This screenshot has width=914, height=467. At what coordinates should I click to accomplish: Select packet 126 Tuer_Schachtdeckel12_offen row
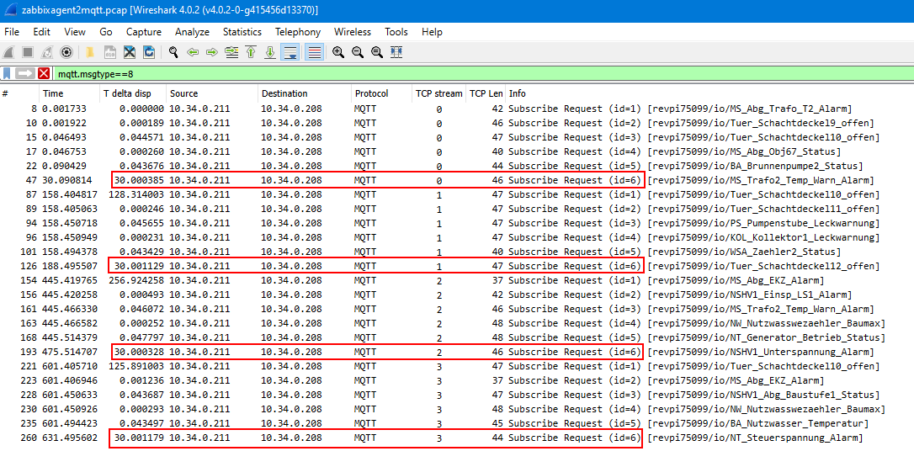coord(457,266)
